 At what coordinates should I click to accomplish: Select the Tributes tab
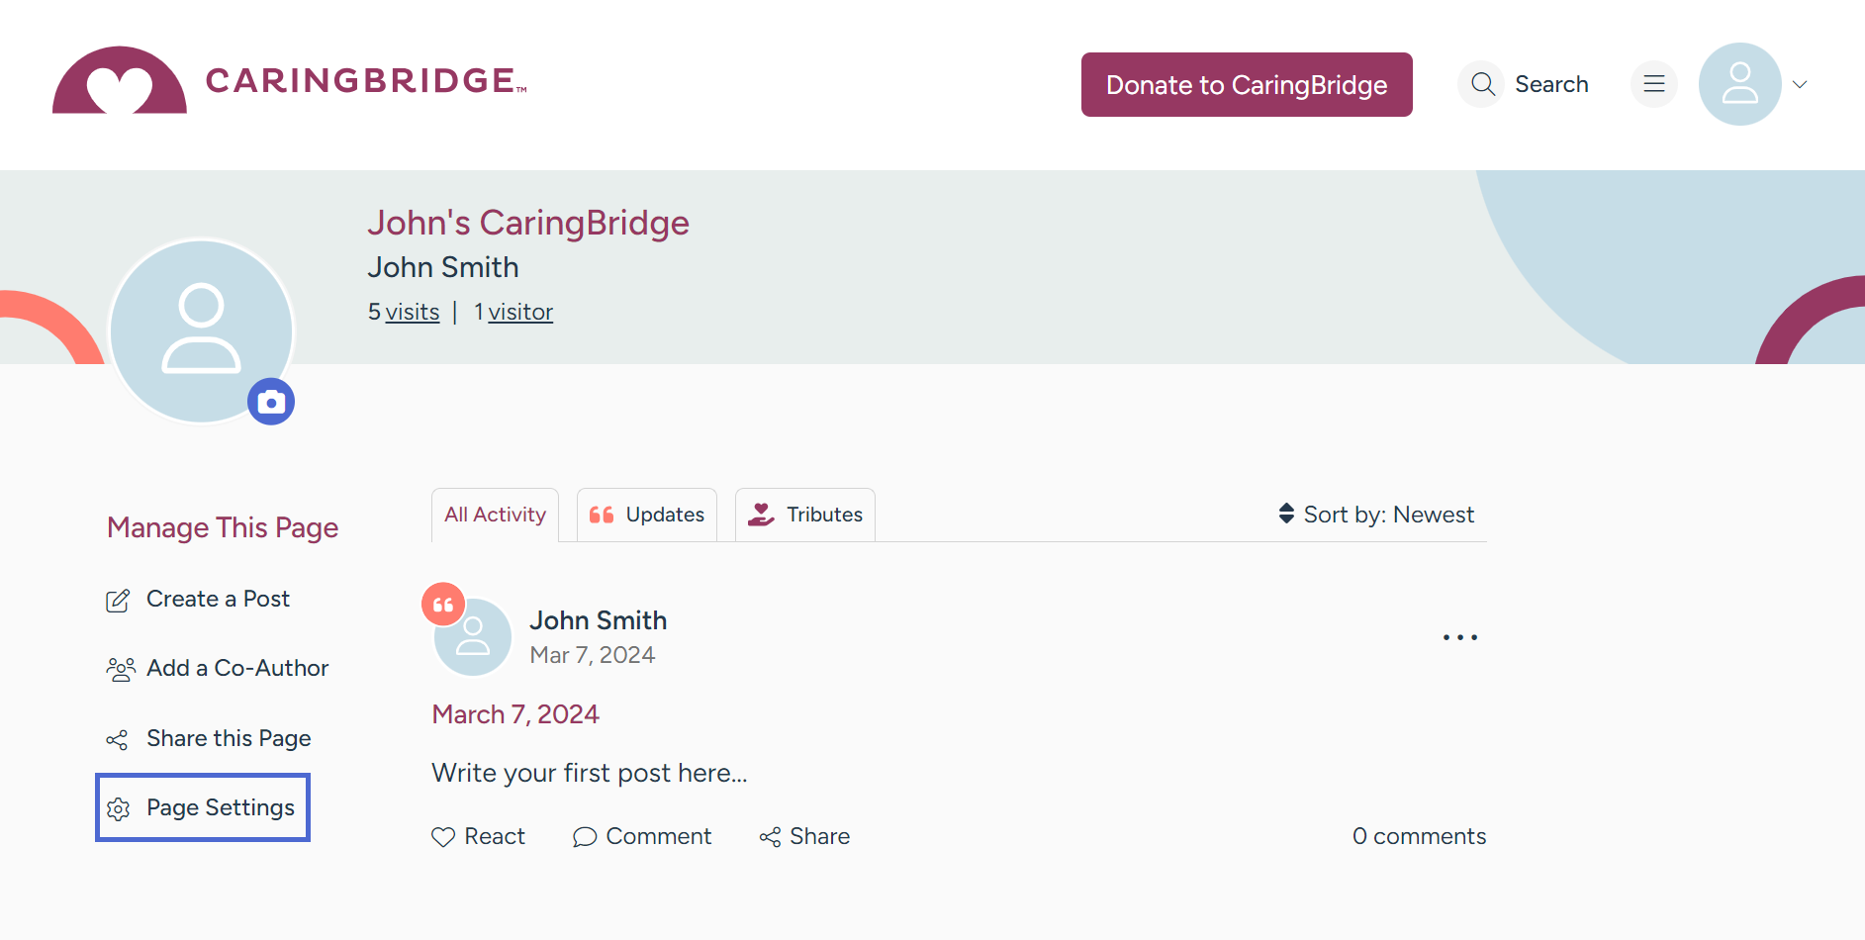(x=804, y=515)
